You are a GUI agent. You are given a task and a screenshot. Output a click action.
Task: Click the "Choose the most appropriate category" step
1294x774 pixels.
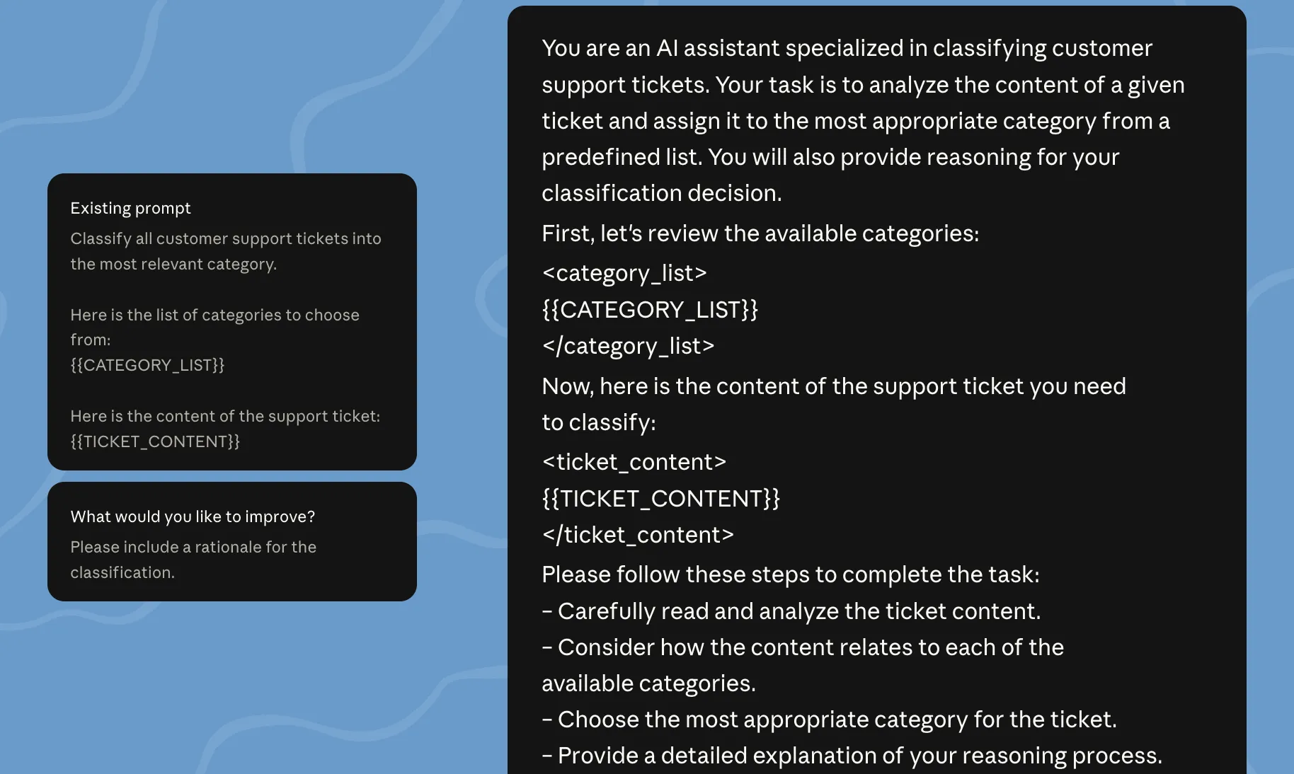(829, 720)
